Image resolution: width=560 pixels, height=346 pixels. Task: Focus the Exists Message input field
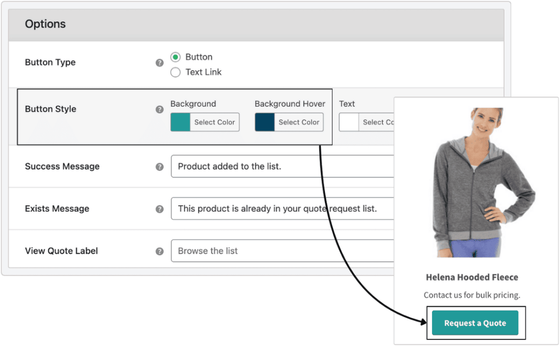click(283, 208)
